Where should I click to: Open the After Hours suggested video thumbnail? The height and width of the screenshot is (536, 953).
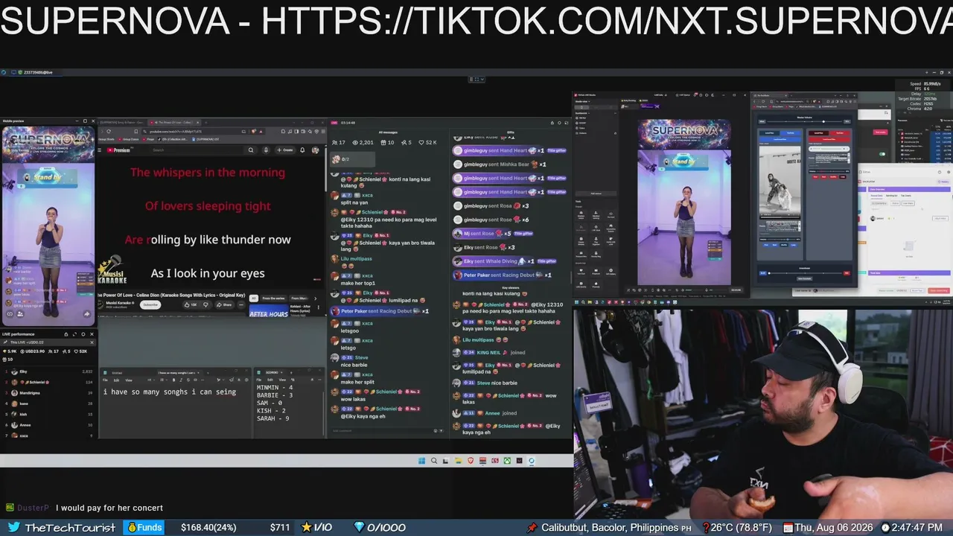(x=269, y=311)
